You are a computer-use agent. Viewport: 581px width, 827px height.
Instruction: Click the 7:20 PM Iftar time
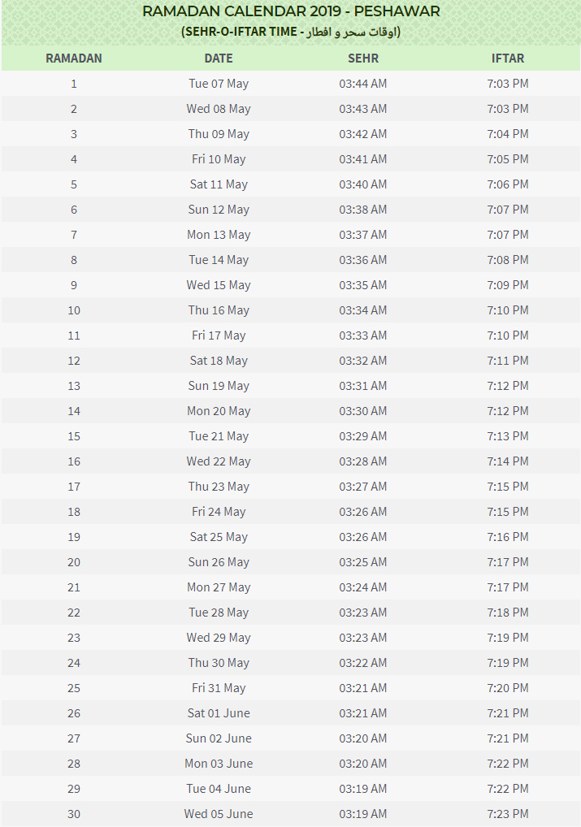[508, 688]
